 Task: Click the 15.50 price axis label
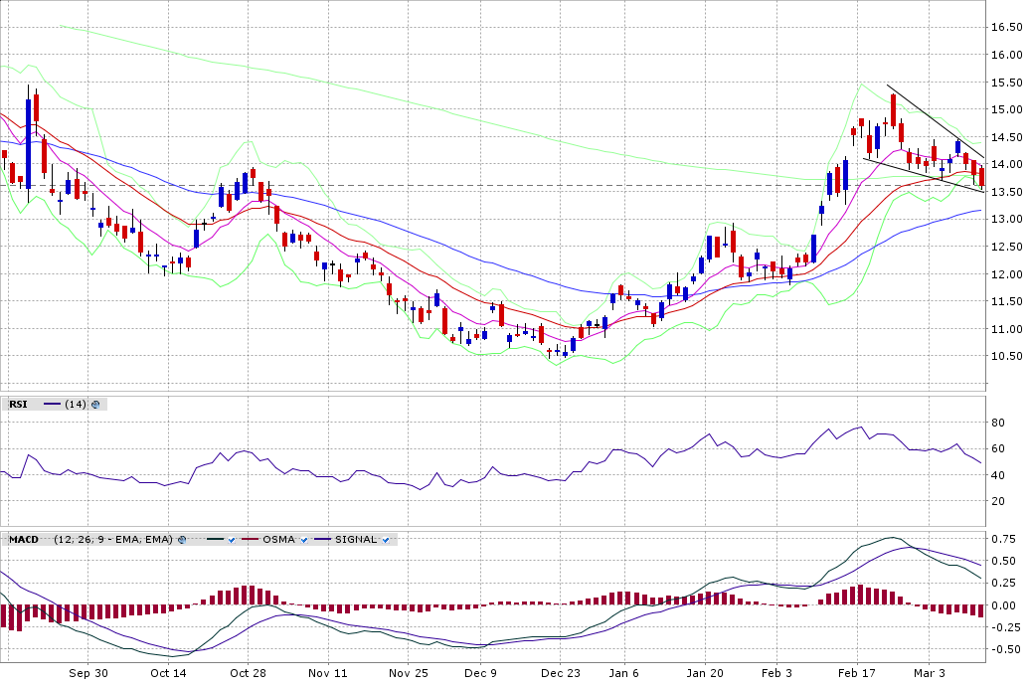pyautogui.click(x=1007, y=83)
